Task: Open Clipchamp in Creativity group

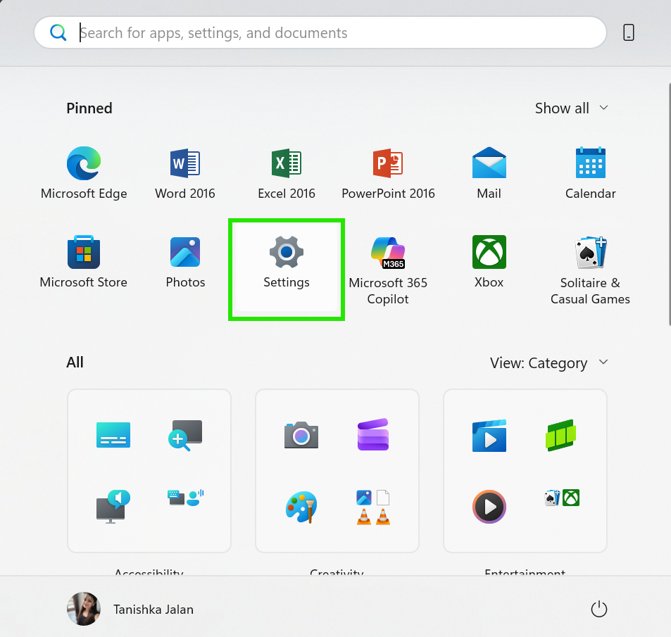Action: [x=373, y=435]
